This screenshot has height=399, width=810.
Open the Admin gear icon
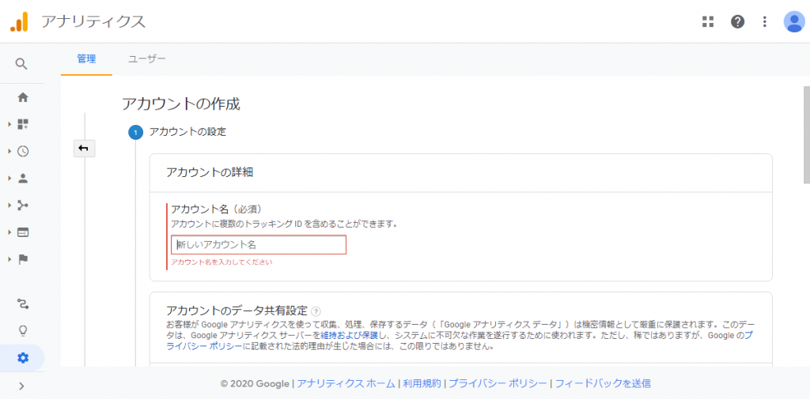click(x=23, y=358)
